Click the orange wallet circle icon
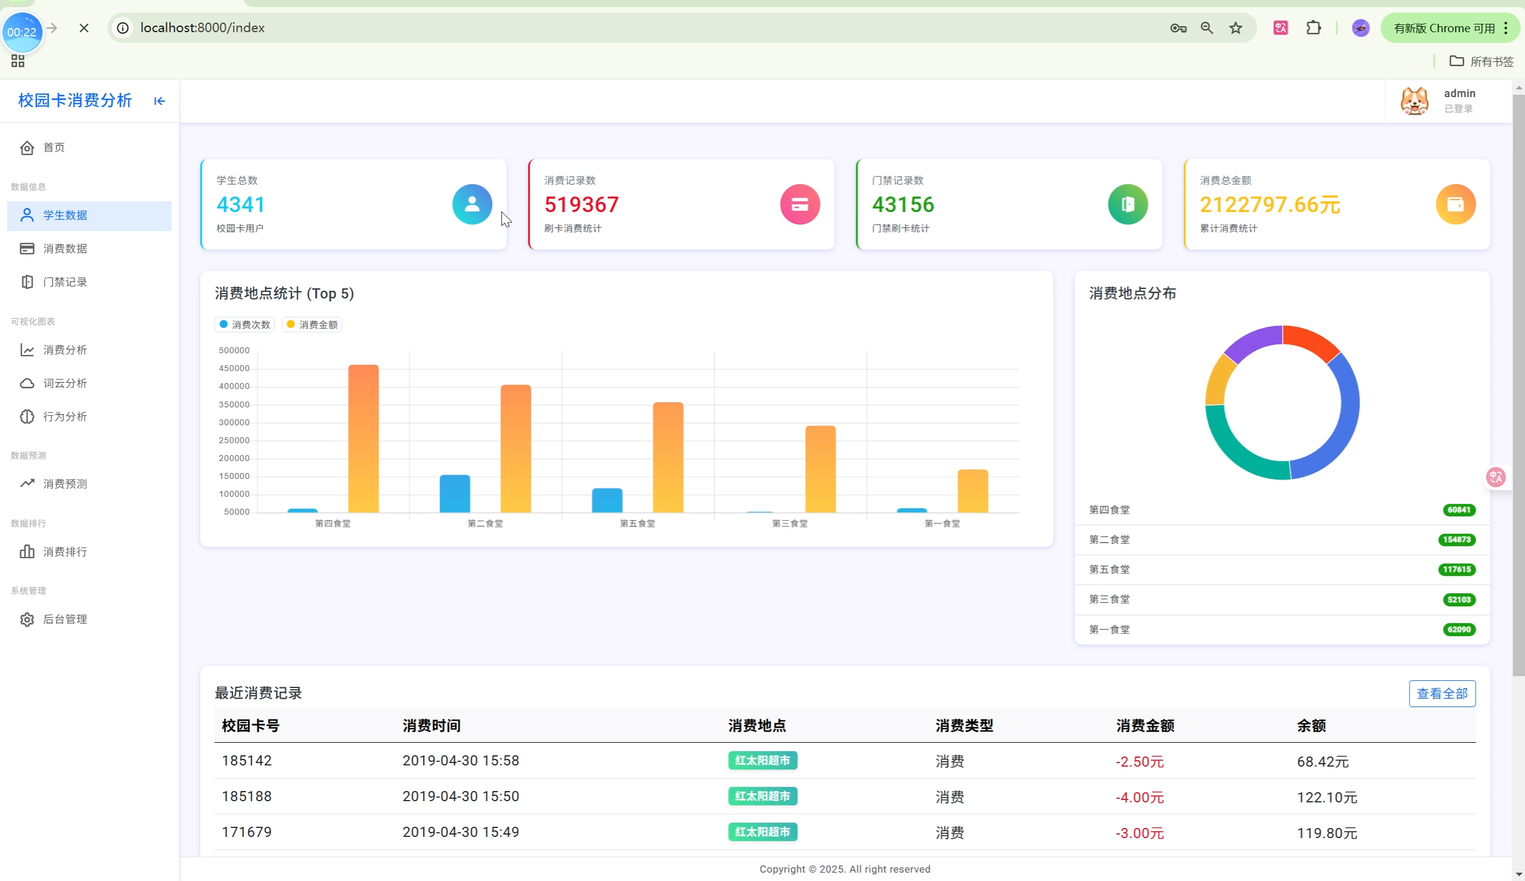1525x881 pixels. pos(1455,204)
